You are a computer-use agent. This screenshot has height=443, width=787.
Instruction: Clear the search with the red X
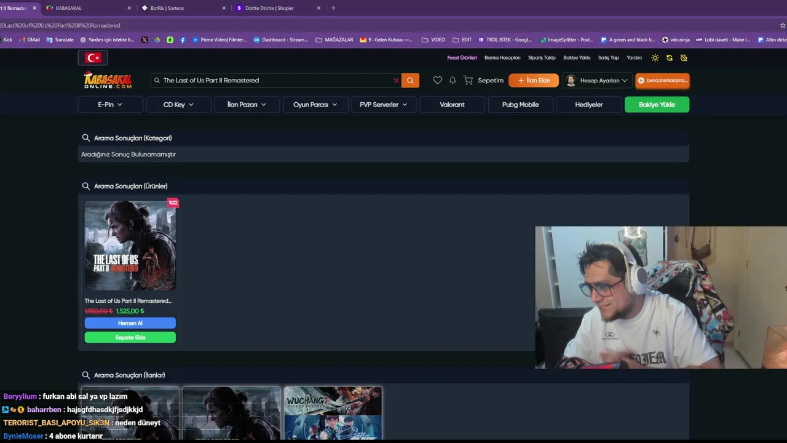click(x=396, y=80)
